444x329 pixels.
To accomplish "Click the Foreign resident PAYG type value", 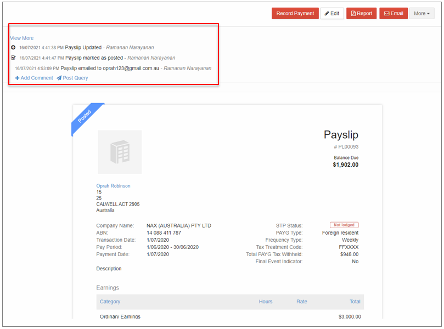I will pos(340,233).
